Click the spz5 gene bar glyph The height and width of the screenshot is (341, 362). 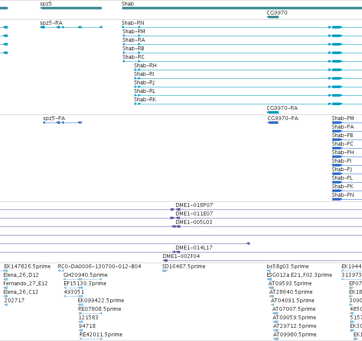click(71, 8)
